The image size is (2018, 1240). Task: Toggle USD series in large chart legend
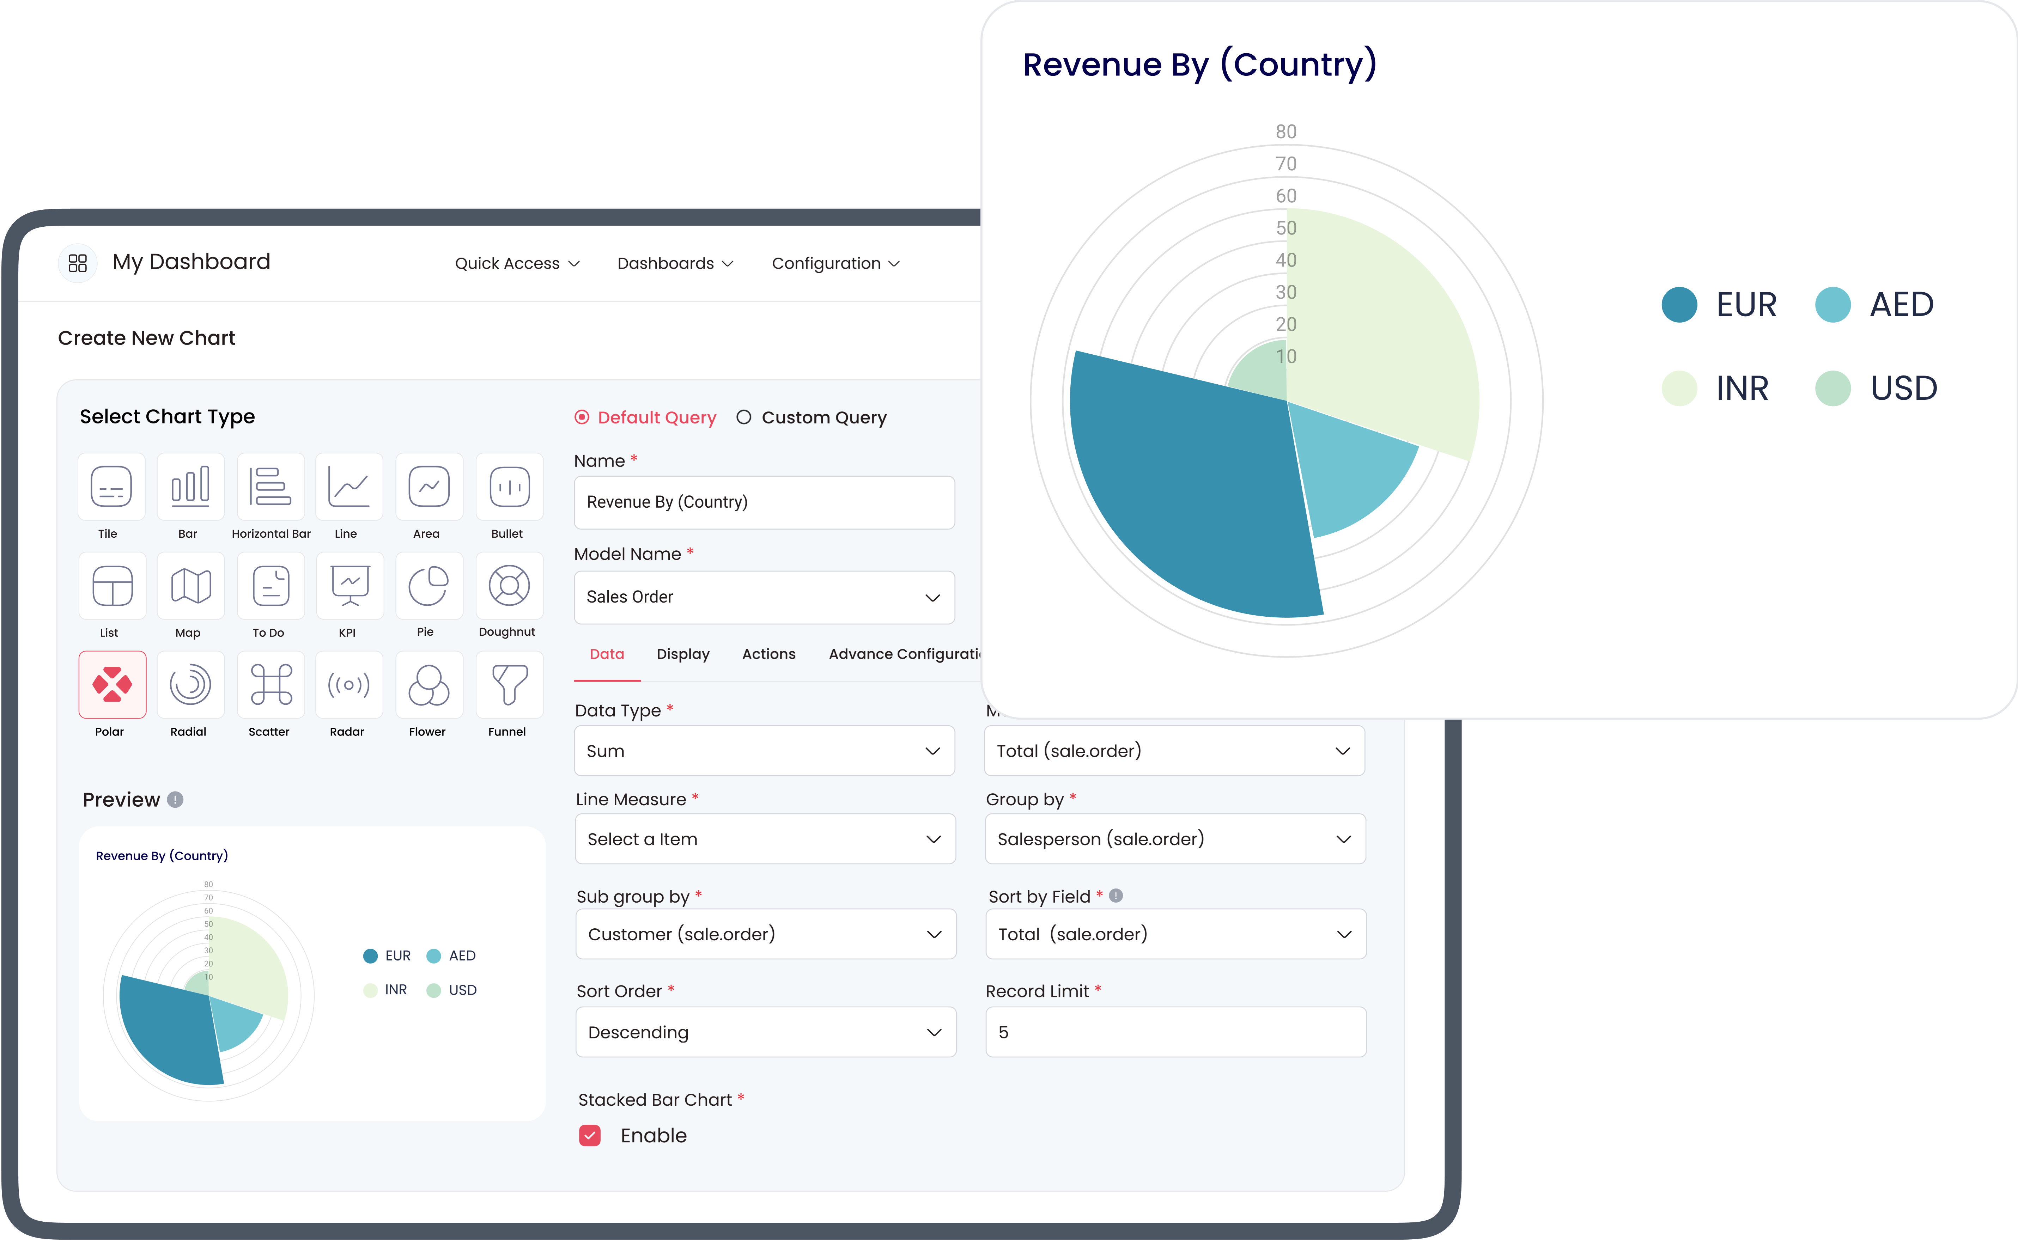pos(1876,389)
